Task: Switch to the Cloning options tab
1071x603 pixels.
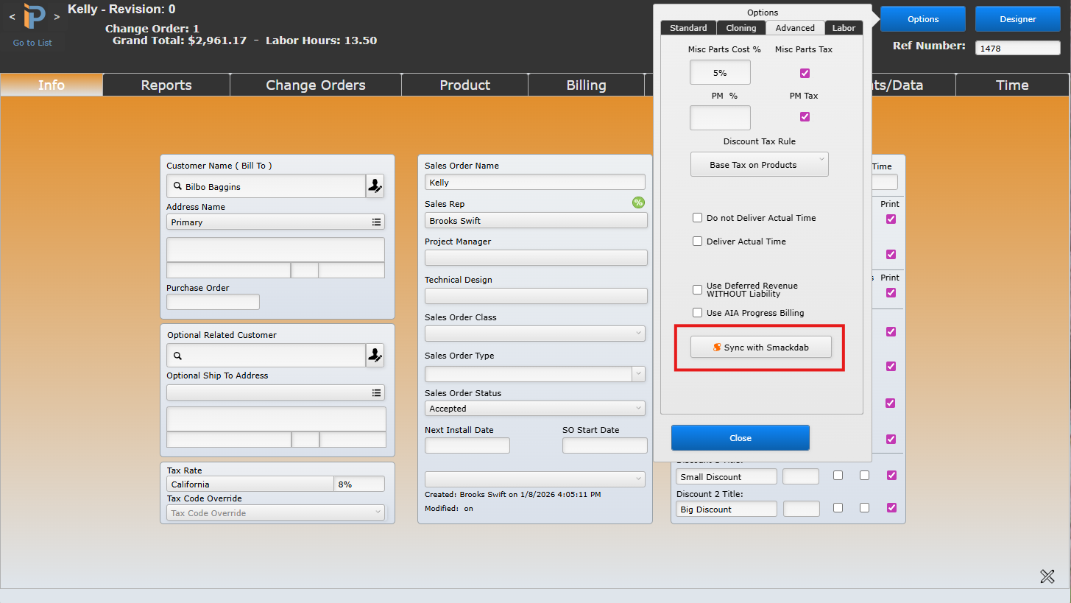Action: pyautogui.click(x=740, y=28)
